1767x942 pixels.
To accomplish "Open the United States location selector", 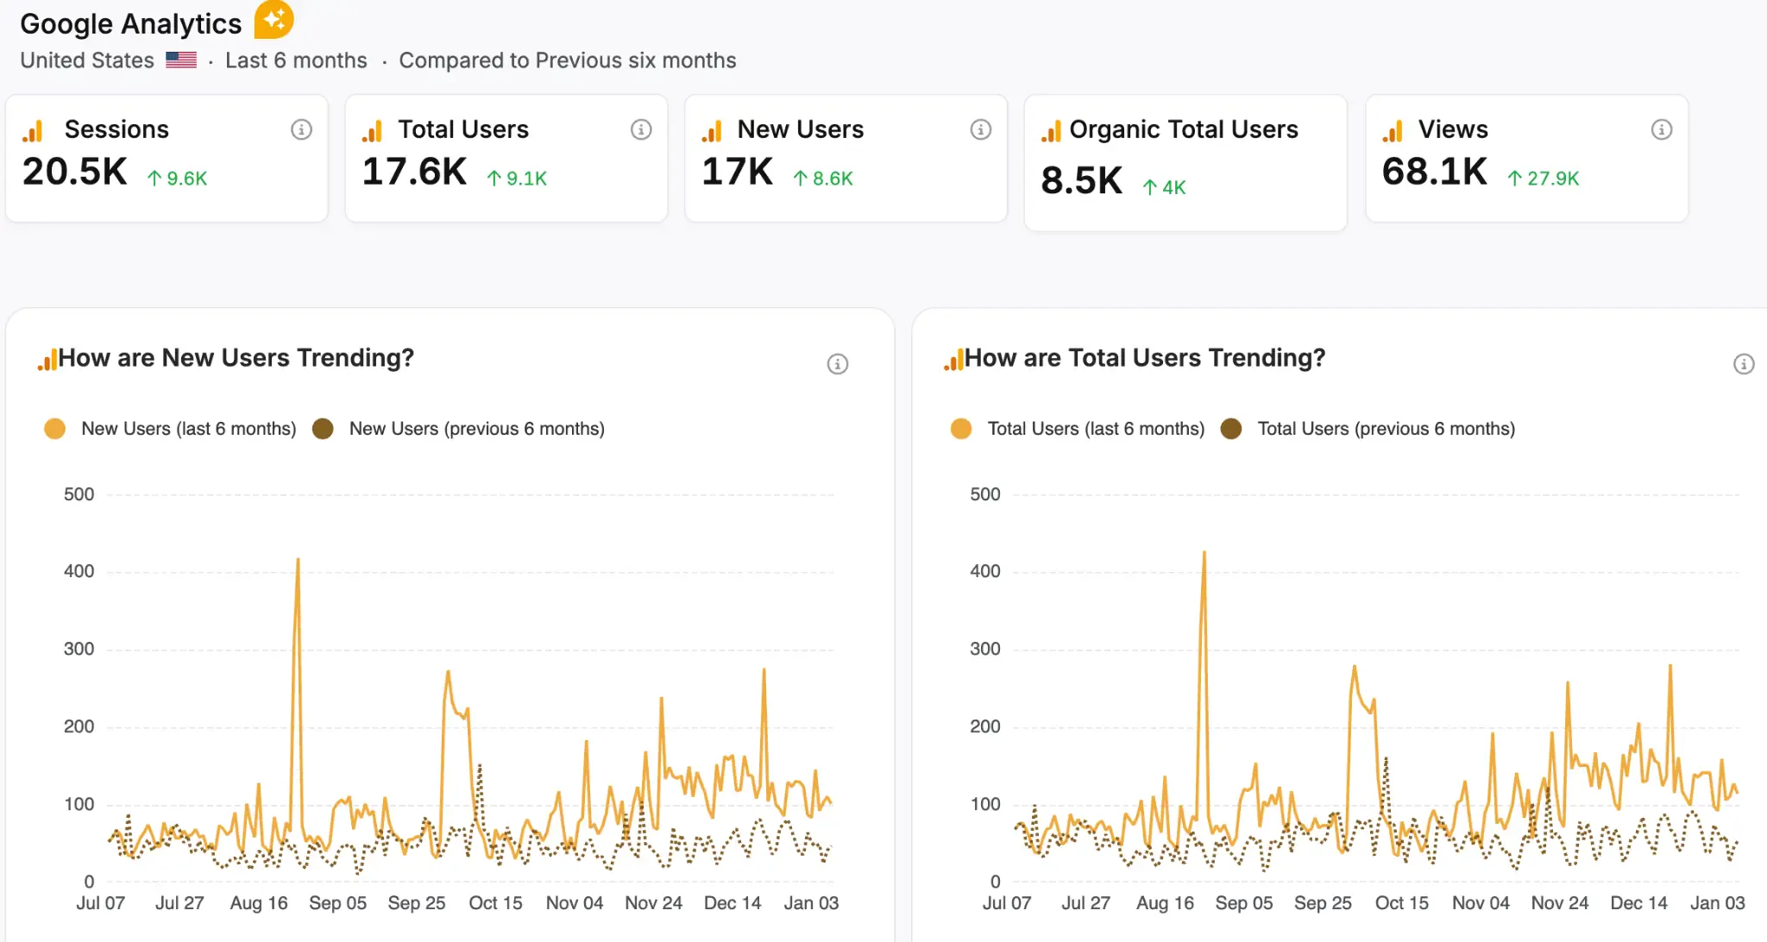I will coord(85,60).
